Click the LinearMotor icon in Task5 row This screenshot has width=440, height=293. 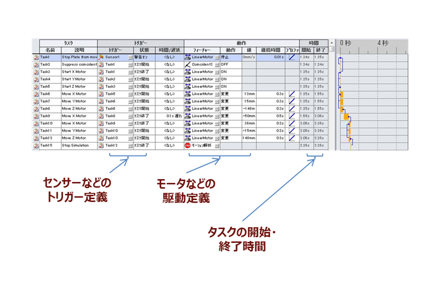187,87
